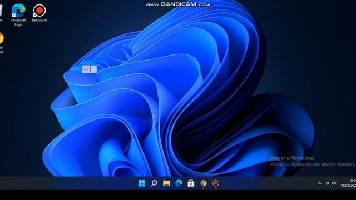Open taskbar Search magnifier
Image resolution: width=356 pixels, height=200 pixels.
pos(154,183)
